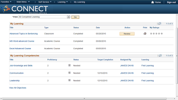Set rating to one star
This screenshot has width=178, height=100.
(x=151, y=33)
